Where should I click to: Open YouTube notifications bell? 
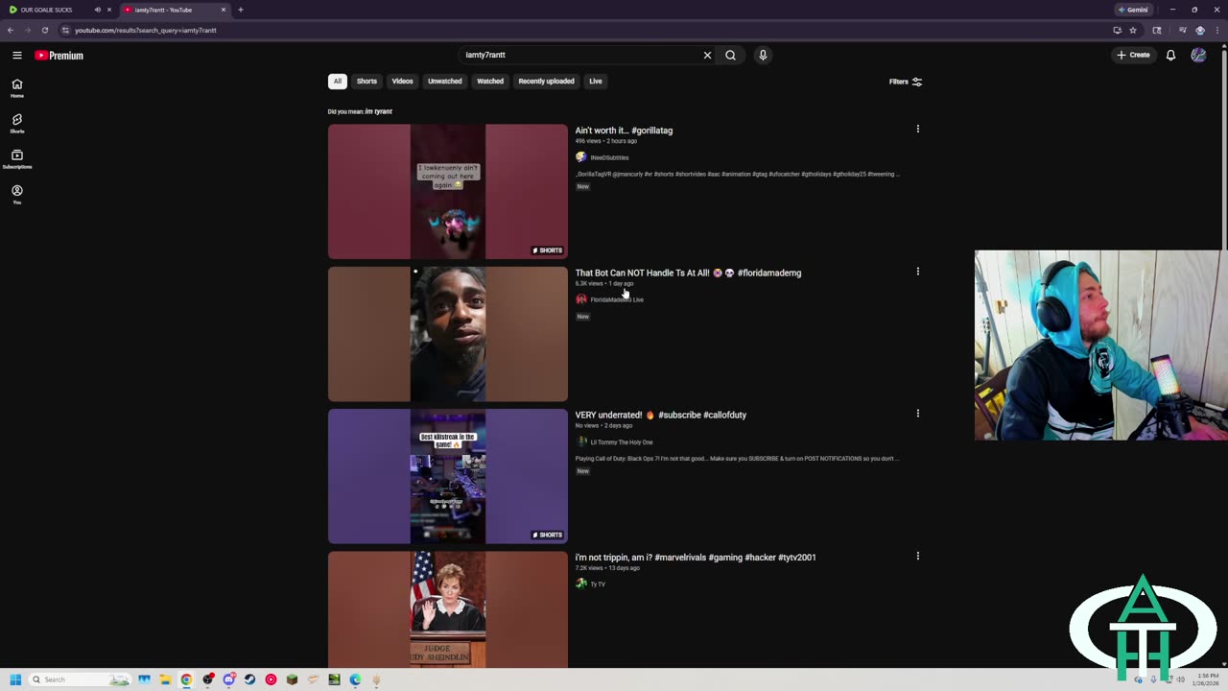coord(1170,56)
